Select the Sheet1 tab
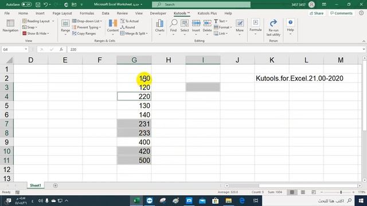The image size is (367, 206). point(36,185)
